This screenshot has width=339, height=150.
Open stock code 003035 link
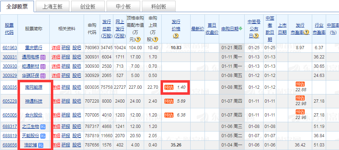(x=10, y=87)
